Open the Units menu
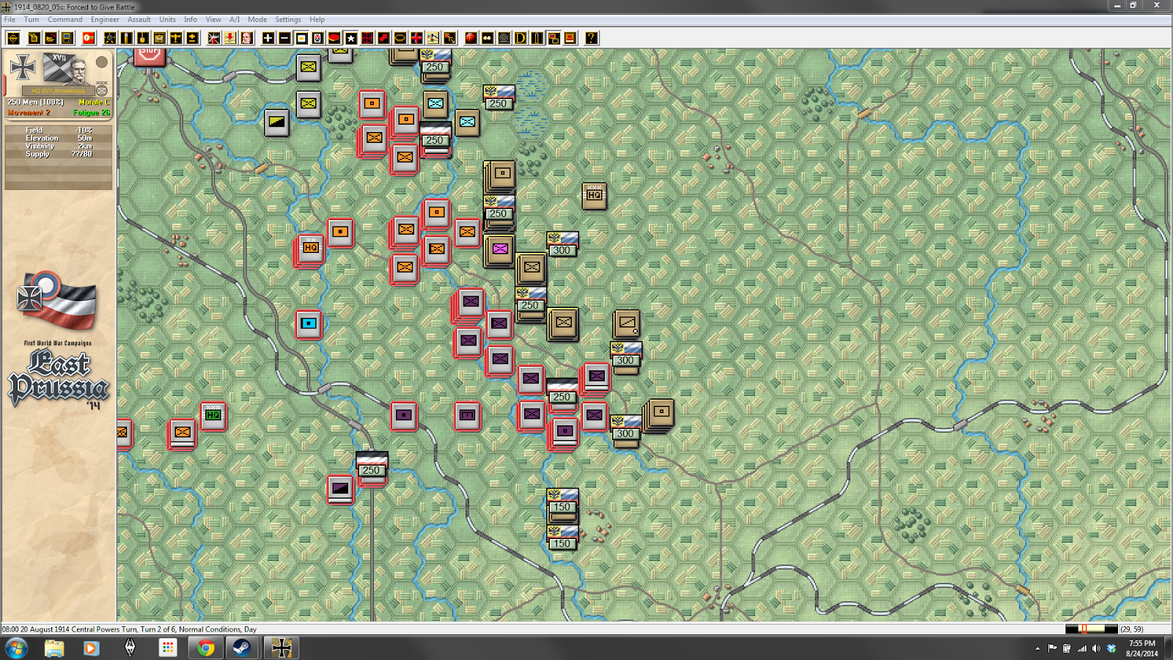 coord(167,20)
